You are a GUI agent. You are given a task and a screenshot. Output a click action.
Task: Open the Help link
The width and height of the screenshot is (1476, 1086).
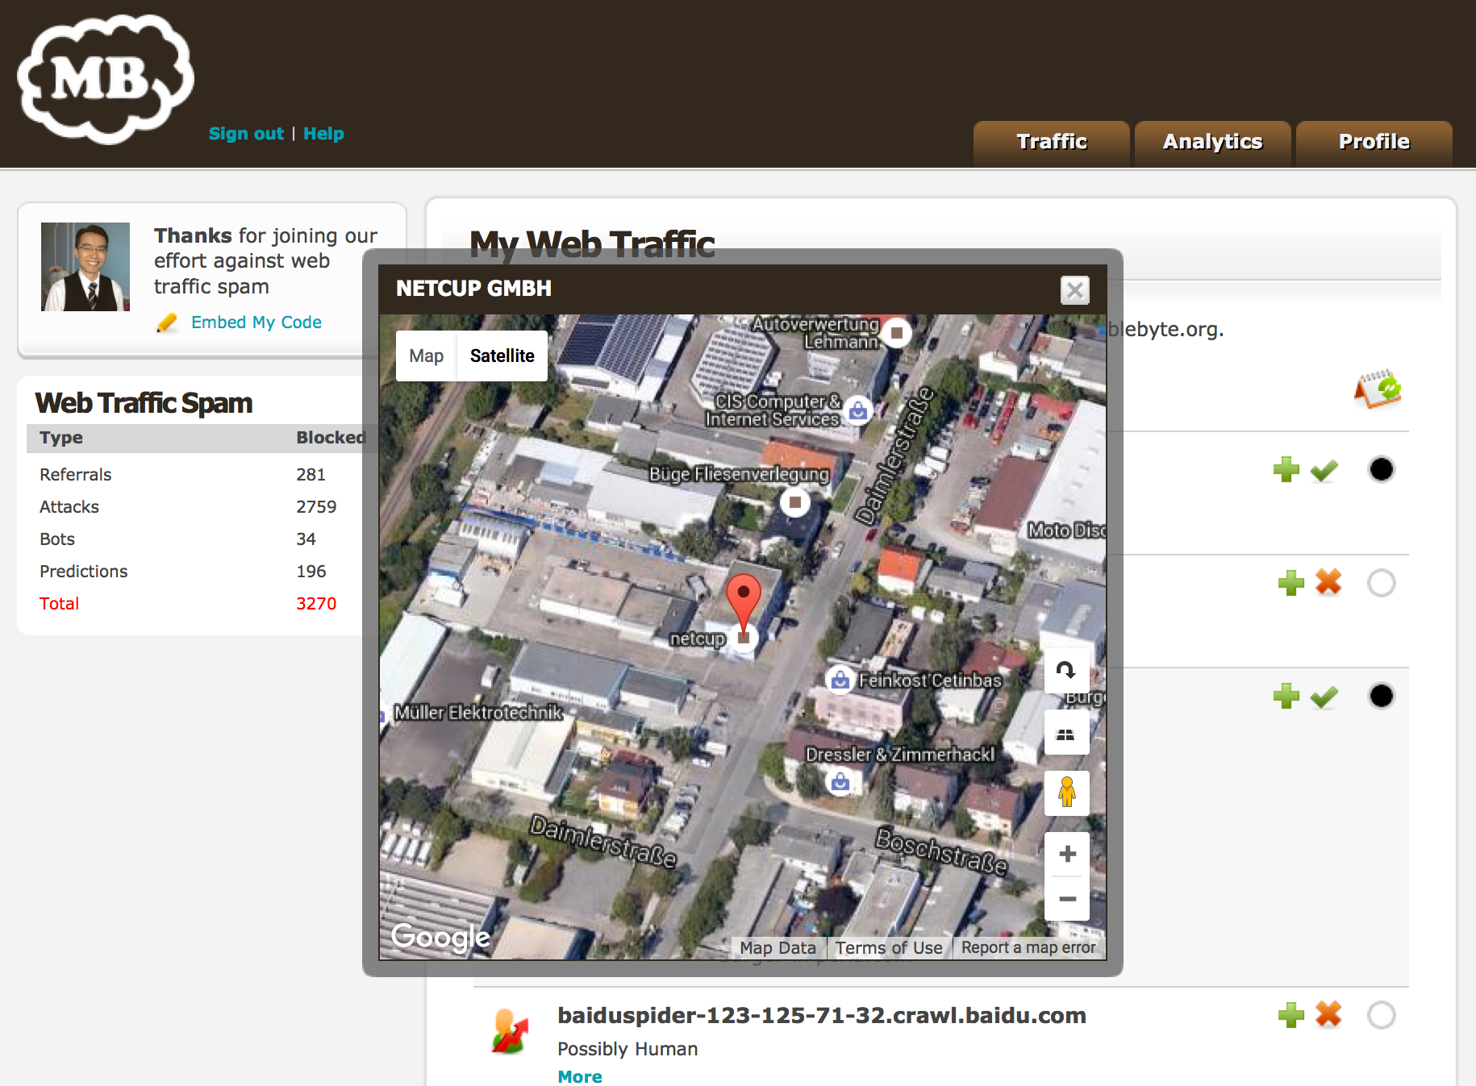pos(323,134)
